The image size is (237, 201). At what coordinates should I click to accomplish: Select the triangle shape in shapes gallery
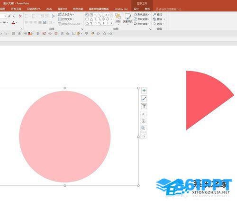pyautogui.click(x=91, y=19)
